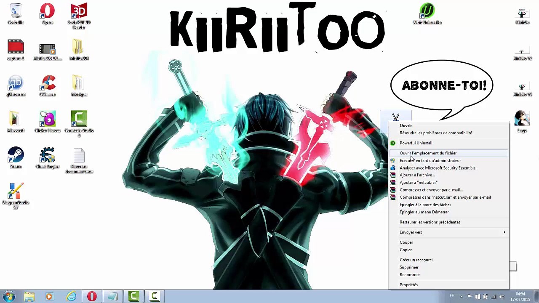Switch to the first Camtasia taskbar button
Screen dimensions: 539x303
pyautogui.click(x=133, y=297)
